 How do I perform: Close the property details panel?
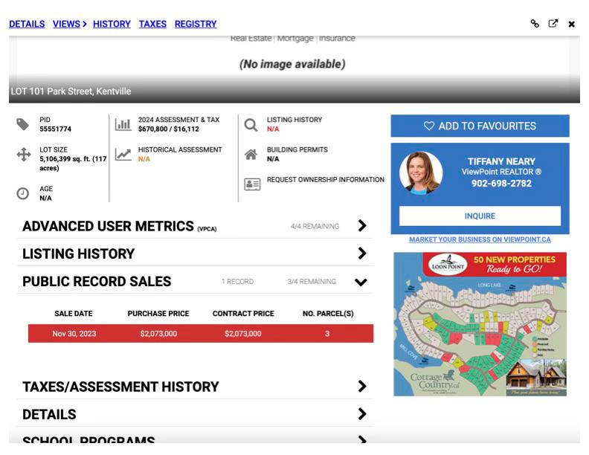pyautogui.click(x=571, y=24)
